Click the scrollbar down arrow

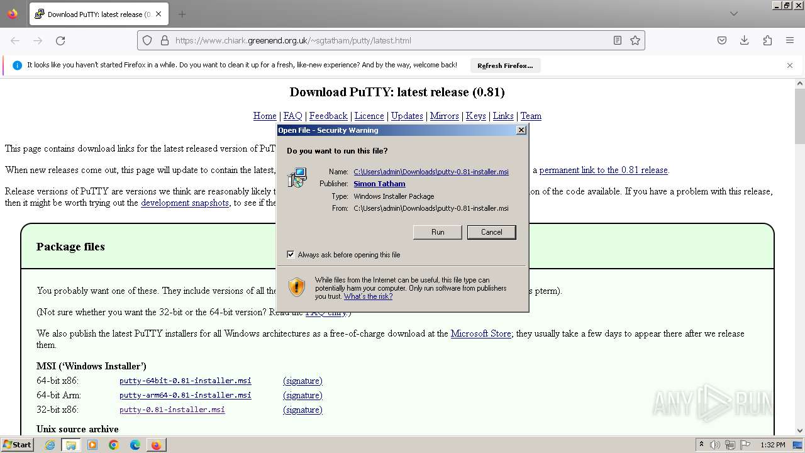[800, 430]
